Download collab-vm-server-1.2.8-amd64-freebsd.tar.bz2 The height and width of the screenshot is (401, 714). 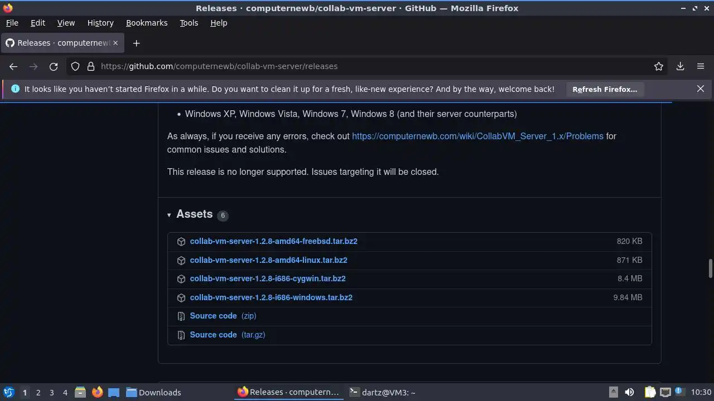(273, 241)
